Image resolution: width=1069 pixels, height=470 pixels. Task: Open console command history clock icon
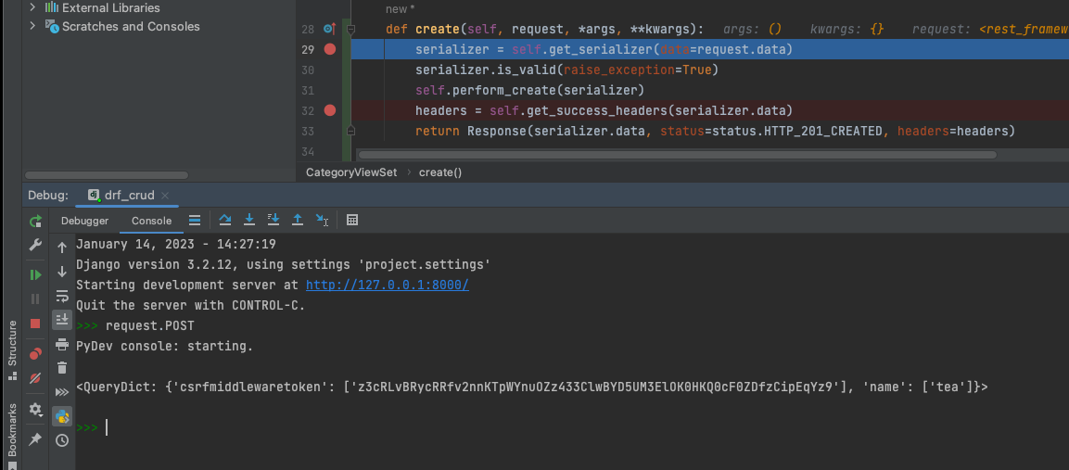[x=62, y=440]
